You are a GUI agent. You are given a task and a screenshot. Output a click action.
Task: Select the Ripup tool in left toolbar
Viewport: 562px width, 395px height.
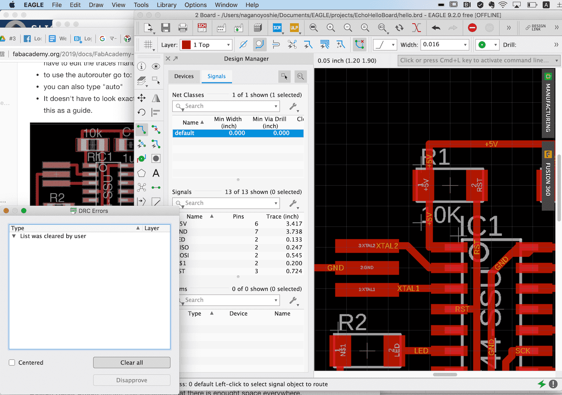click(156, 129)
